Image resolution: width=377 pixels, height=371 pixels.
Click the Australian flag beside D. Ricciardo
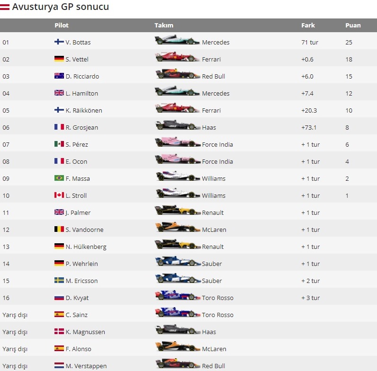point(59,76)
